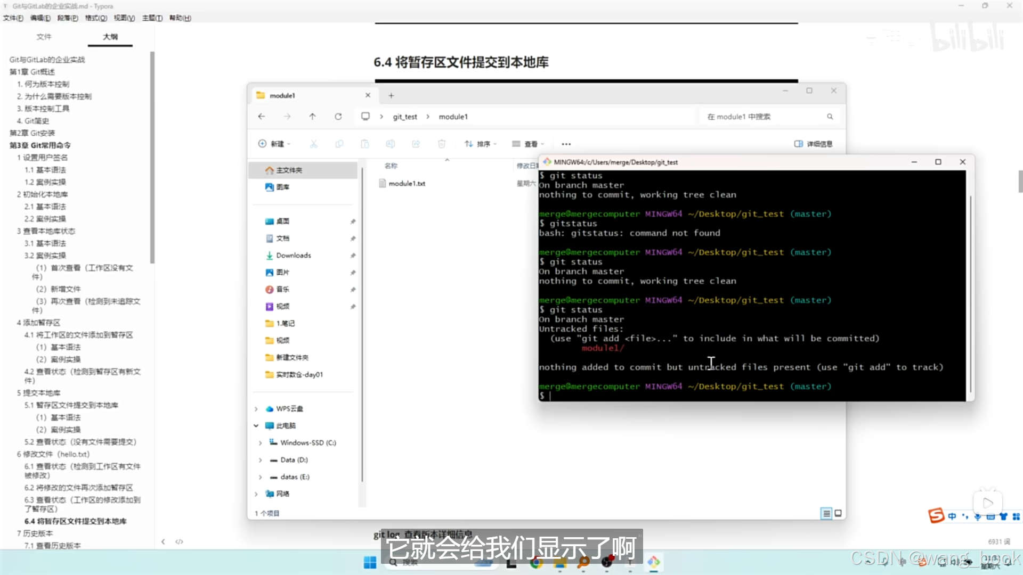
Task: Open Typora 文件(F) menu
Action: (x=13, y=18)
